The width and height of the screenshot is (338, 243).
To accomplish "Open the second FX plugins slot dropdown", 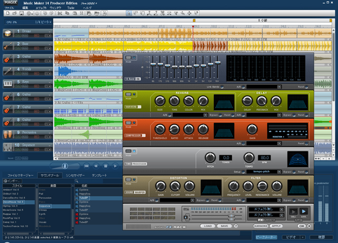I will pyautogui.click(x=281, y=215).
